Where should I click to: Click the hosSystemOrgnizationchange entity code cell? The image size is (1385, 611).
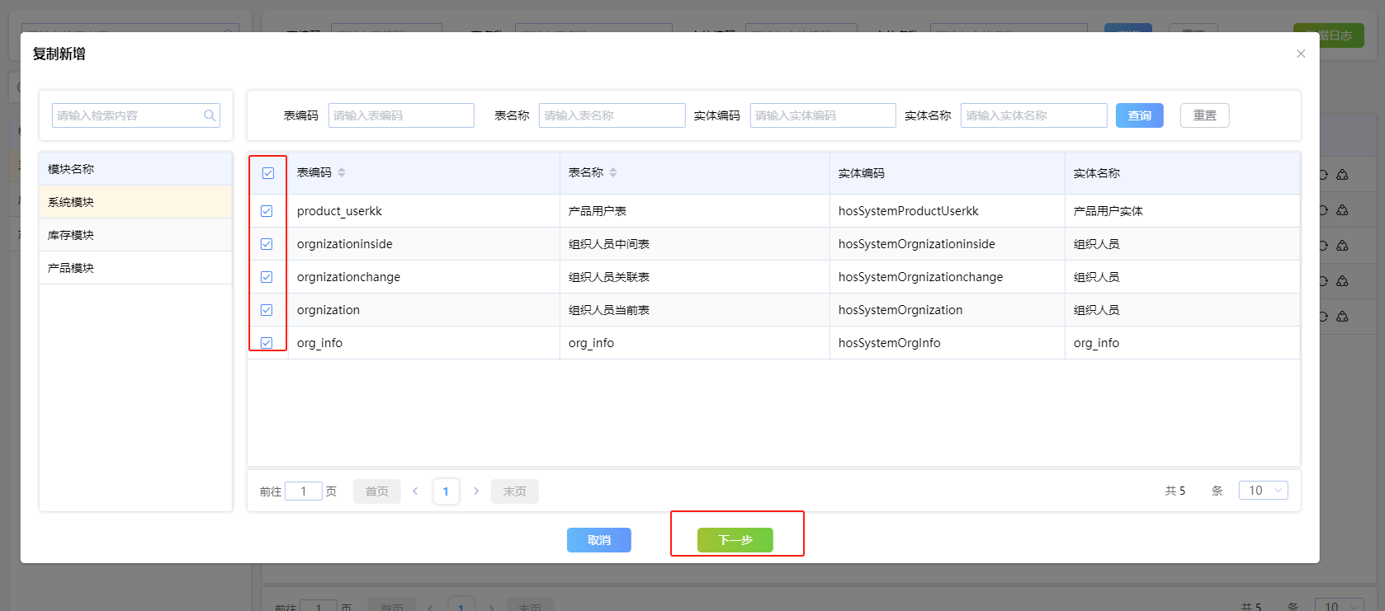point(947,277)
